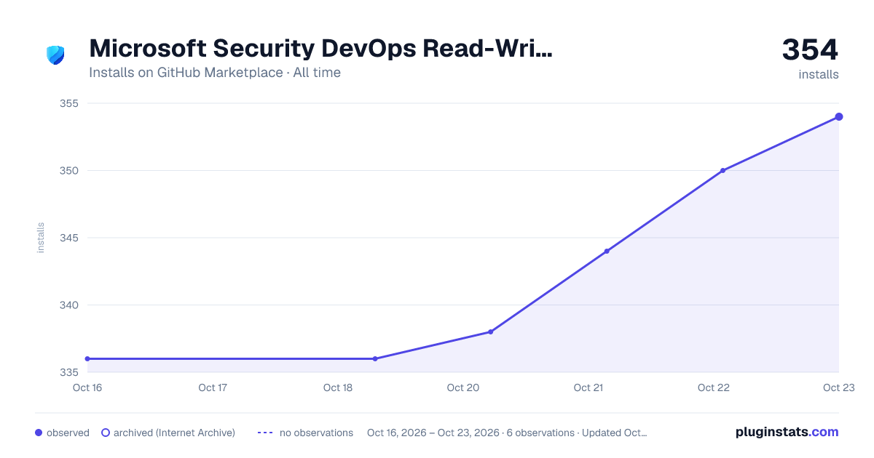Click the 350 y-axis label
This screenshot has width=874, height=458.
pyautogui.click(x=68, y=171)
